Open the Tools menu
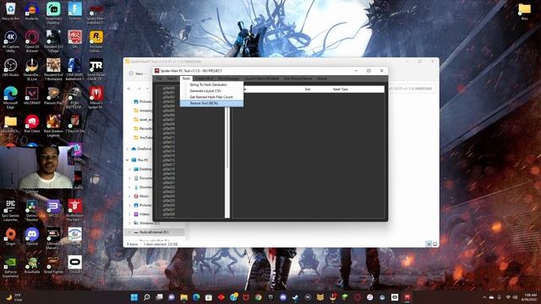Image resolution: width=541 pixels, height=304 pixels. click(186, 79)
